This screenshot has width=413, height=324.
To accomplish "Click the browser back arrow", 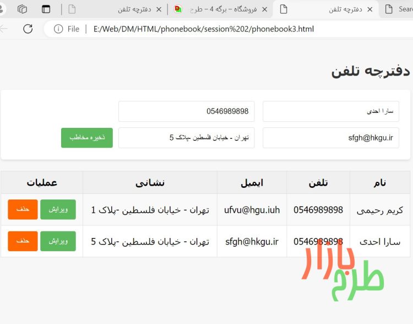I will pyautogui.click(x=4, y=29).
